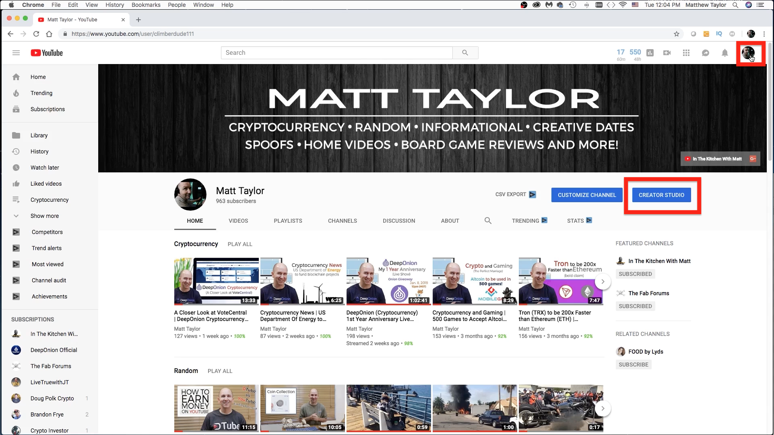Click SUBSCRIBED under In The Kitchen With Matt
The height and width of the screenshot is (435, 774).
(x=635, y=274)
